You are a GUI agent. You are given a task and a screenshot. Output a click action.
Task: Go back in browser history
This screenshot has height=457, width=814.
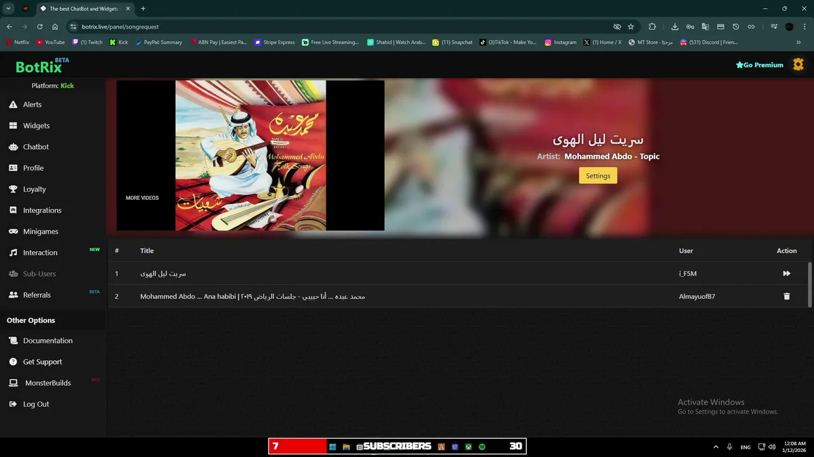(9, 27)
